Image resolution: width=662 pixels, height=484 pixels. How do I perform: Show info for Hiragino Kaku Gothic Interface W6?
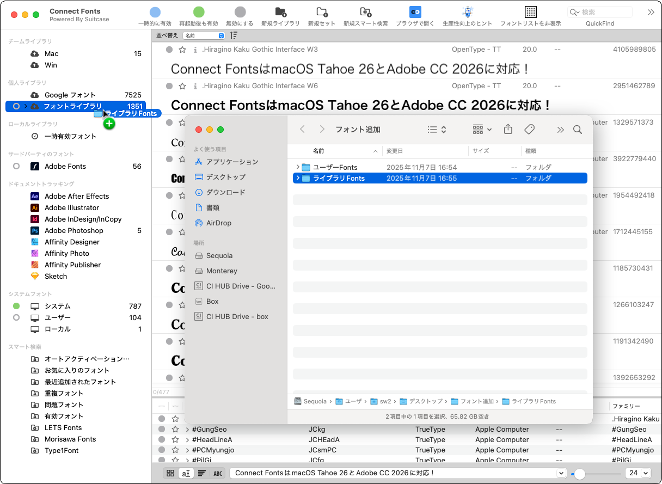[195, 86]
